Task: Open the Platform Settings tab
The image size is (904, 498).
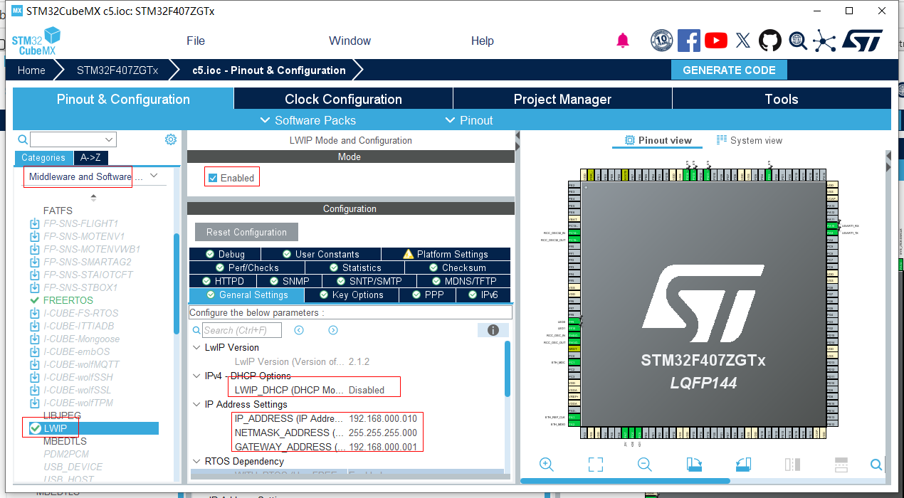Action: (446, 254)
